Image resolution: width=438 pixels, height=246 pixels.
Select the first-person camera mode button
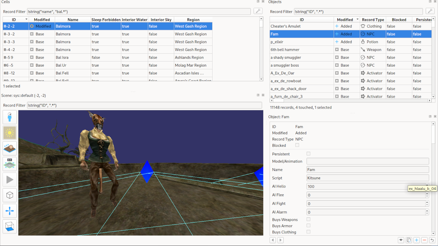tap(10, 117)
